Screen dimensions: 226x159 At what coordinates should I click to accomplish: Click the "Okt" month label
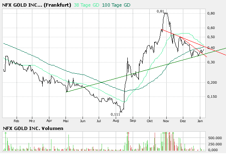(x=150, y=121)
